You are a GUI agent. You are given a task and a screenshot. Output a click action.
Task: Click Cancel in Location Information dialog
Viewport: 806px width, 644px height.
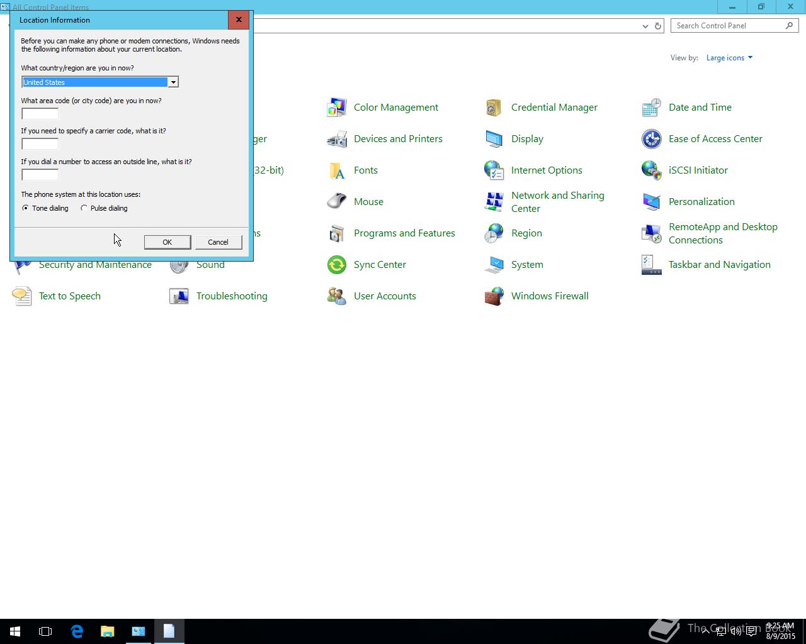[x=219, y=242]
